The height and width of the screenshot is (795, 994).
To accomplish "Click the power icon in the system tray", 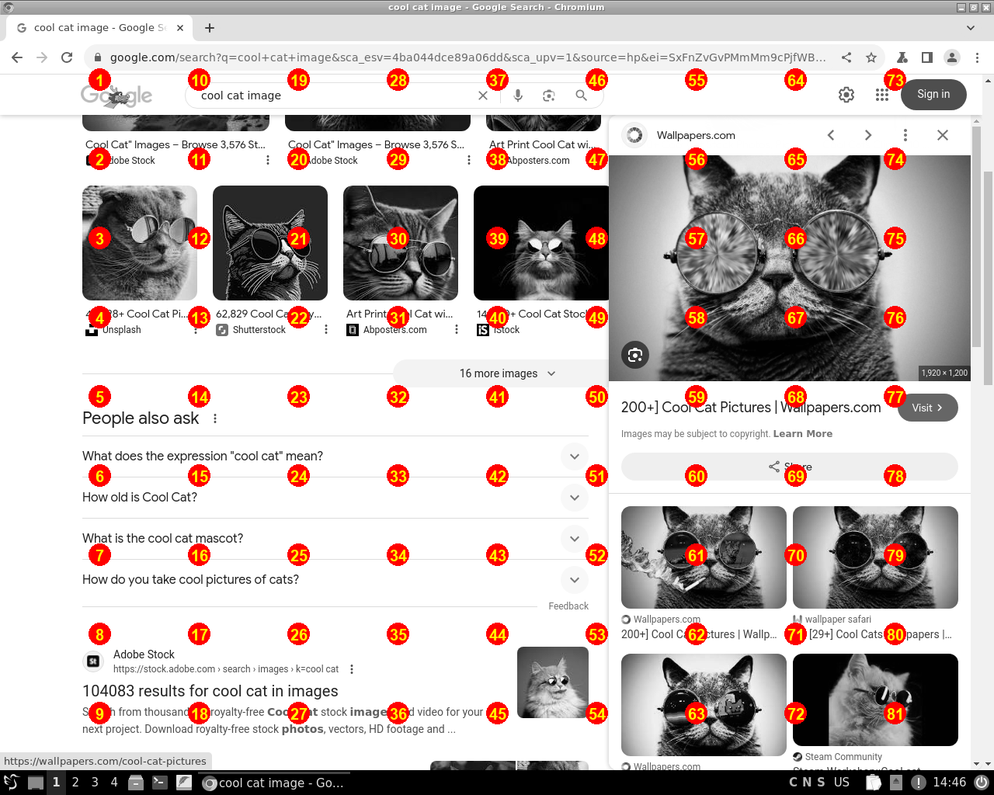I will click(x=982, y=783).
